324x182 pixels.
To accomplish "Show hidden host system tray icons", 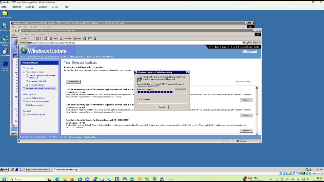I will pos(271,179).
